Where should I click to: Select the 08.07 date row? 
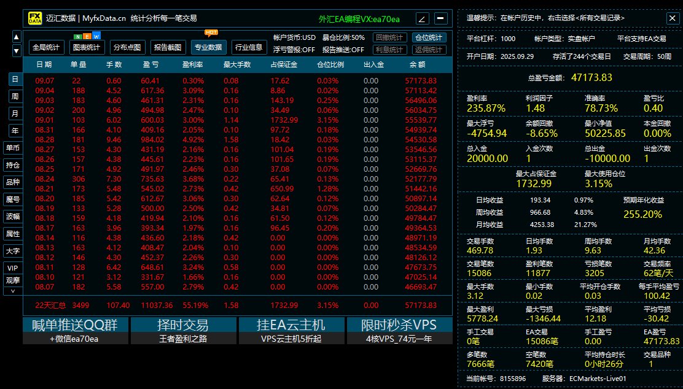237,287
